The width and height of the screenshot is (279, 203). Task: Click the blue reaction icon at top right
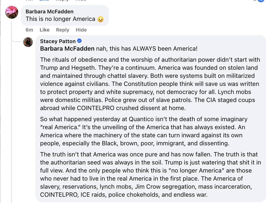coord(261,1)
